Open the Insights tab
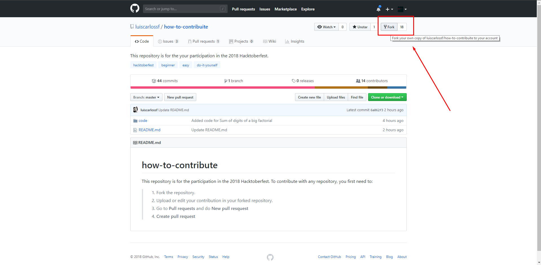This screenshot has width=541, height=265. [295, 41]
